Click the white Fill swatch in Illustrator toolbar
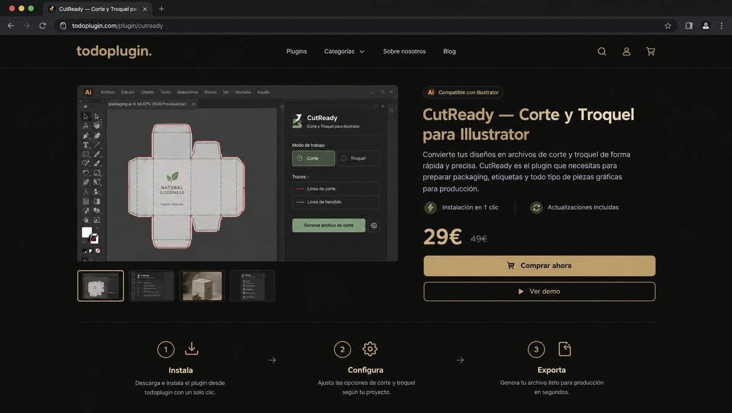This screenshot has height=413, width=732. tap(87, 232)
